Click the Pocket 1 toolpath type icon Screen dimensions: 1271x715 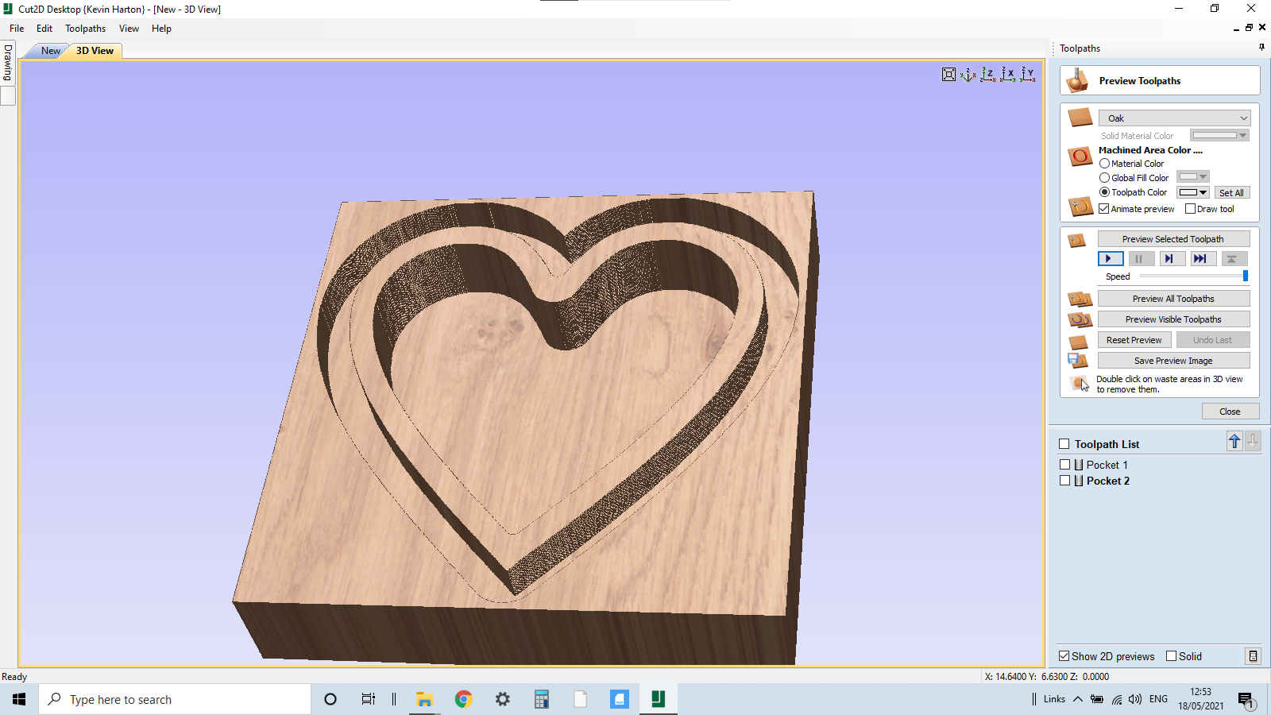click(1079, 465)
